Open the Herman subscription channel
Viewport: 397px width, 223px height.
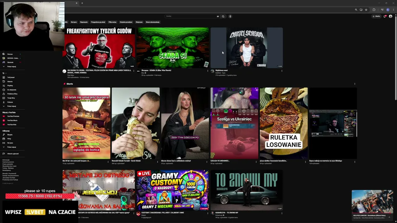pyautogui.click(x=10, y=54)
